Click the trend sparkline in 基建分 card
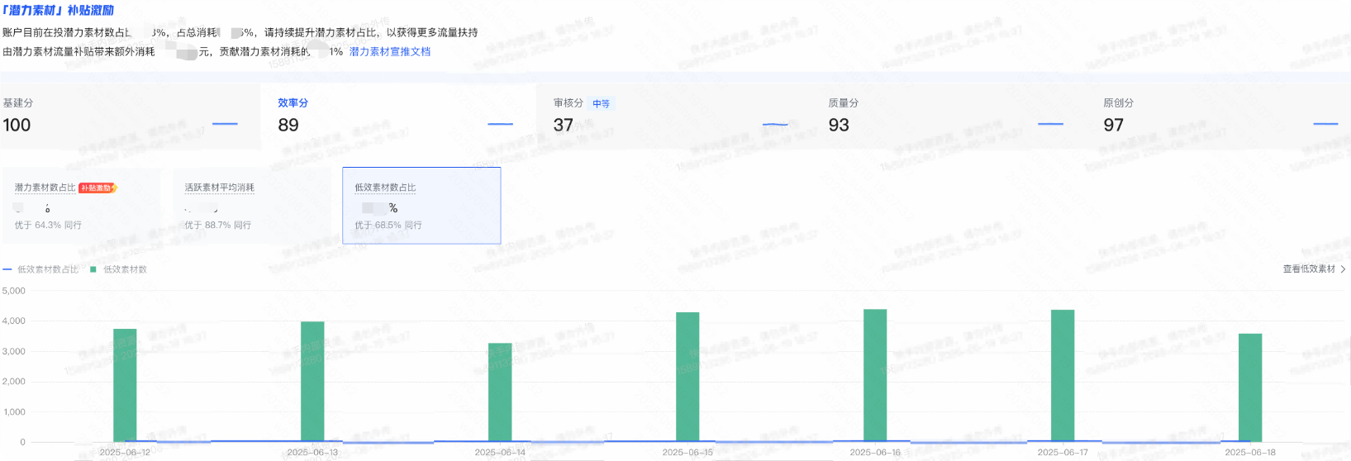1351x461 pixels. [225, 124]
